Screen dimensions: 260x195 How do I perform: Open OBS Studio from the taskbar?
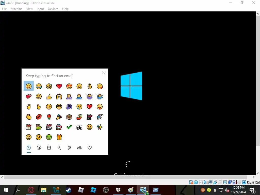pyautogui.click(x=106, y=190)
